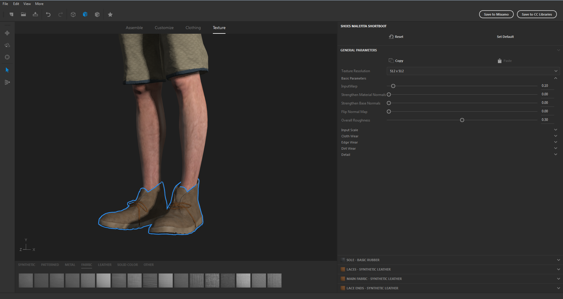Open the Edit menu

16,4
